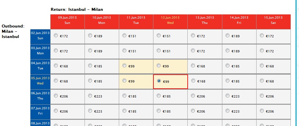
Task: Select €189 fare for 03 Jun outbound, 14 Jun return
Action: click(228, 50)
